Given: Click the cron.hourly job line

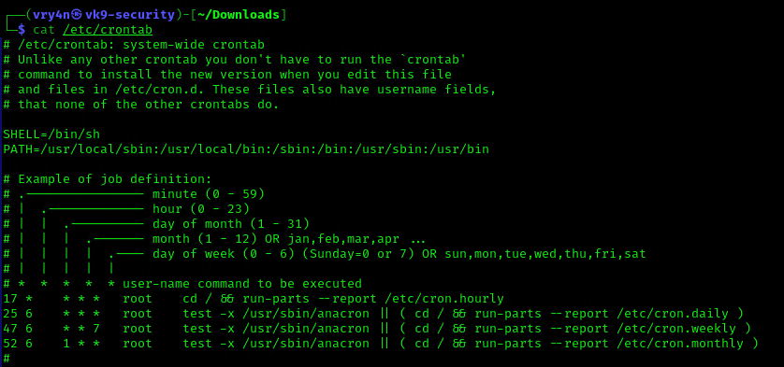Looking at the screenshot, I should pos(254,299).
